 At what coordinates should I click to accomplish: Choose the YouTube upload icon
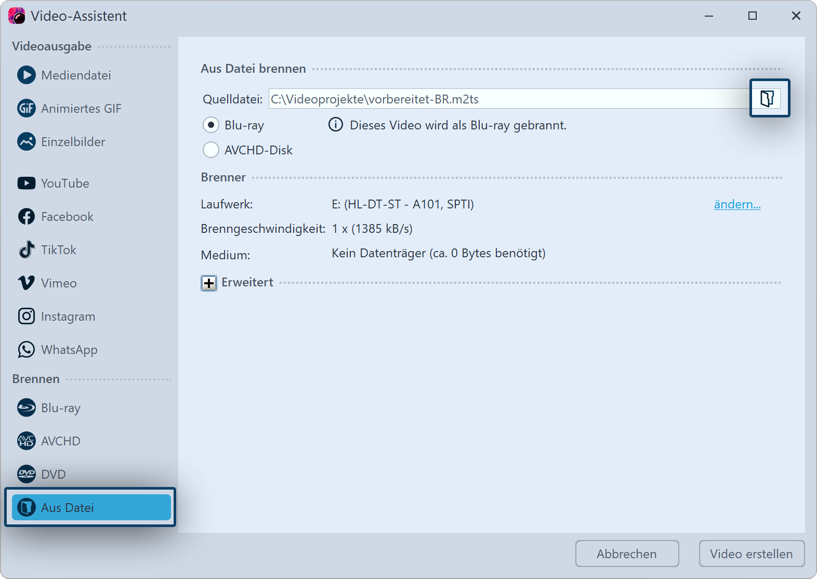pyautogui.click(x=27, y=183)
